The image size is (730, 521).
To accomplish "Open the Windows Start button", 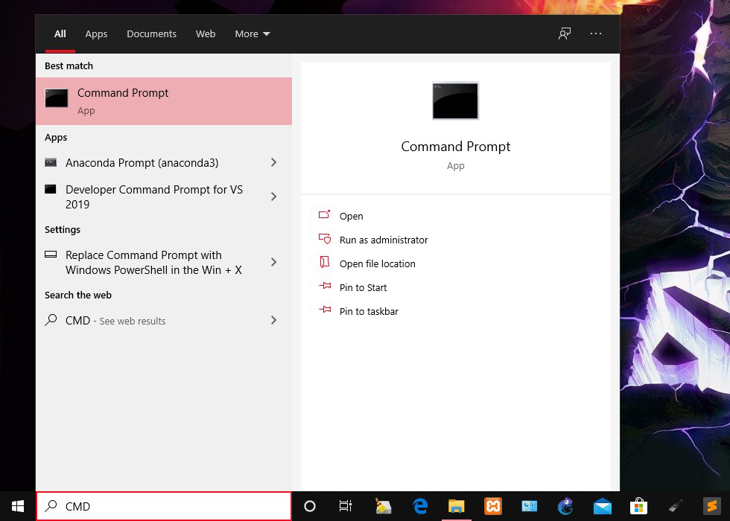I will (18, 506).
